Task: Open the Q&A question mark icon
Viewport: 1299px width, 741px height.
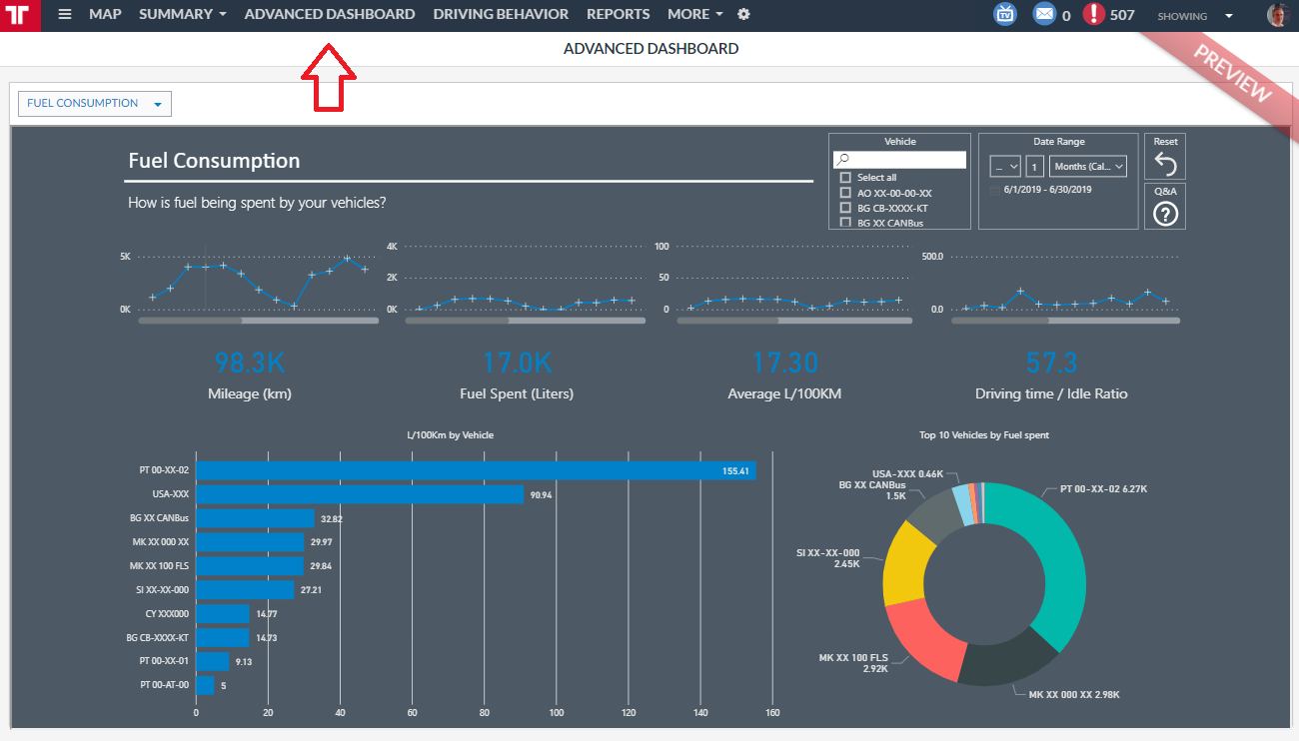Action: pyautogui.click(x=1165, y=213)
